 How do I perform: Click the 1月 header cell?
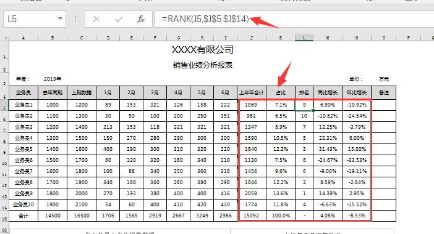tap(108, 92)
